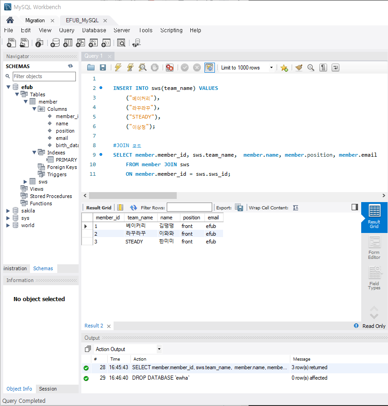Collapse the efub schema
The image size is (388, 406).
[x=8, y=87]
